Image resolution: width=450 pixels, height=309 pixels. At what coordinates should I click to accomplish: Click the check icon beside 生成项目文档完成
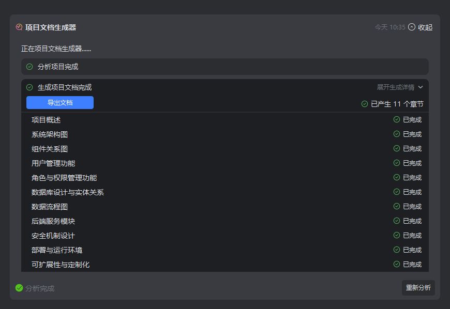tap(29, 87)
